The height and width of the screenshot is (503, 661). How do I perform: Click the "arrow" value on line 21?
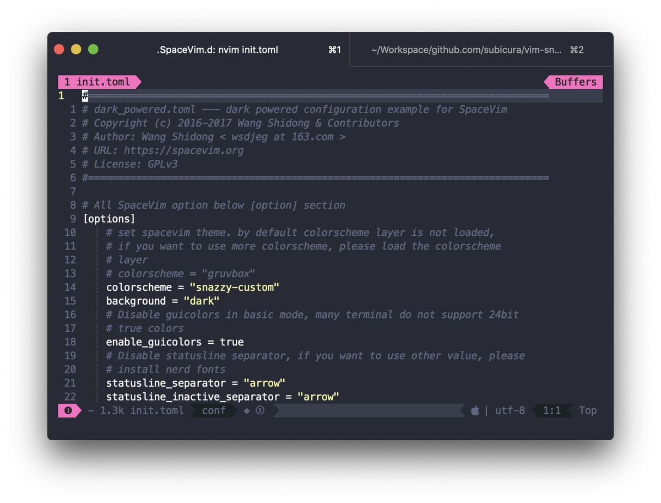pyautogui.click(x=264, y=383)
